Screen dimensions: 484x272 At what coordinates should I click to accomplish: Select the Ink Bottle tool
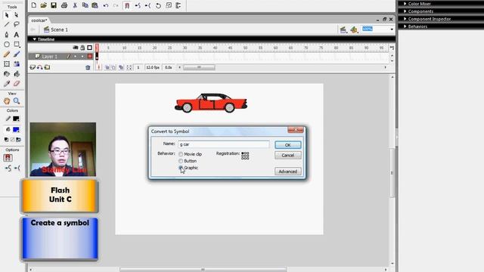[7, 74]
